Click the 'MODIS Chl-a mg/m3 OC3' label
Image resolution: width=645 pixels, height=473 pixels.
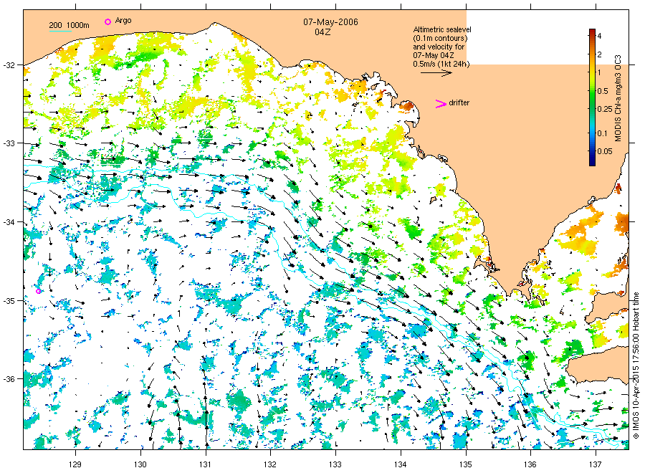618,98
